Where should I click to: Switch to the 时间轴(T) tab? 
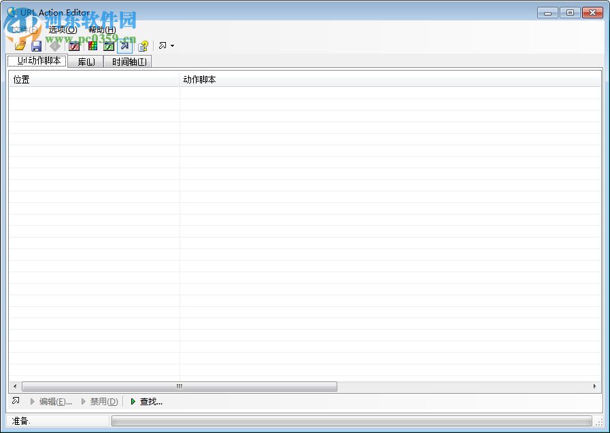pyautogui.click(x=128, y=61)
